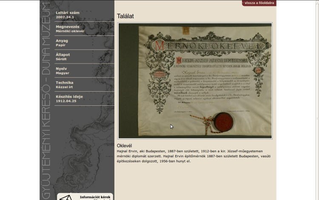Click the 'Oklevél' caption heading
The height and width of the screenshot is (200, 319).
tap(125, 146)
